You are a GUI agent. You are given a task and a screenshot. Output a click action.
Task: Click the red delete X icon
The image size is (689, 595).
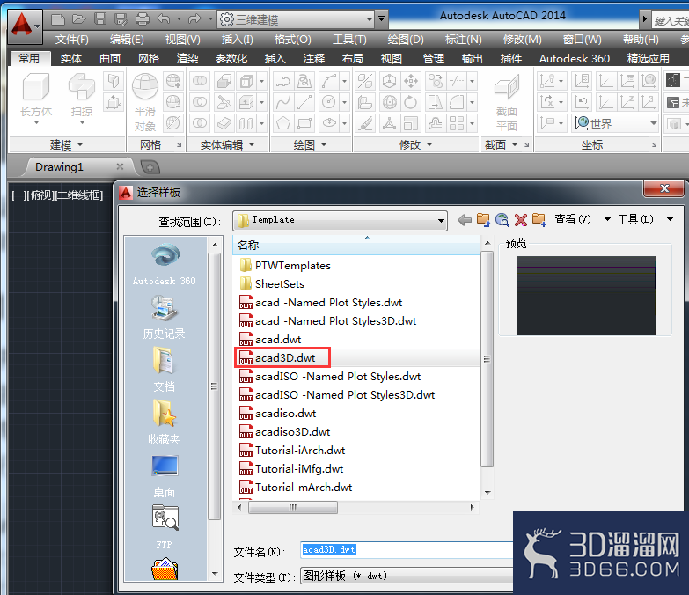click(521, 220)
